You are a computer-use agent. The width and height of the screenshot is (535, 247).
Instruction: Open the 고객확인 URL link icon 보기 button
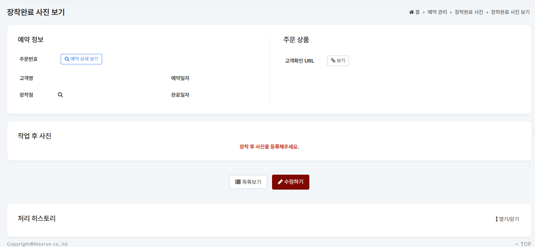[x=338, y=61]
